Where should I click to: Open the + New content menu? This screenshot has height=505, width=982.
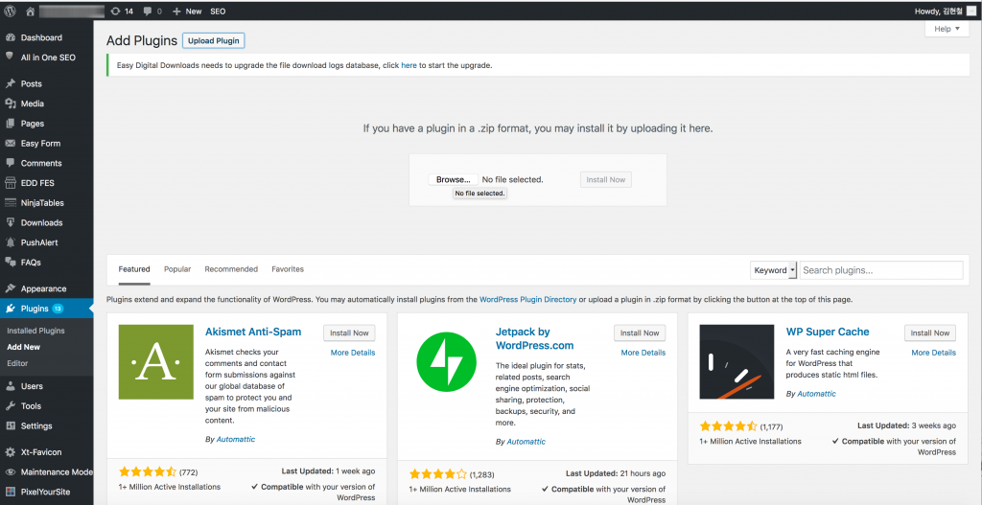coord(187,11)
